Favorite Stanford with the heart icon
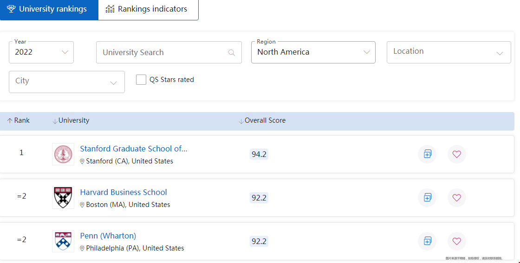The height and width of the screenshot is (263, 520). coord(456,154)
